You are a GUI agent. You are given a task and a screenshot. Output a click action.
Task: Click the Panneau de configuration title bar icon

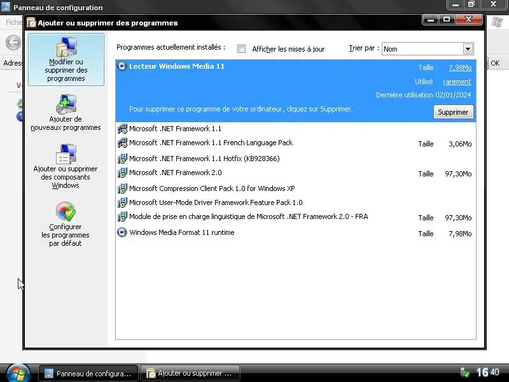point(6,7)
